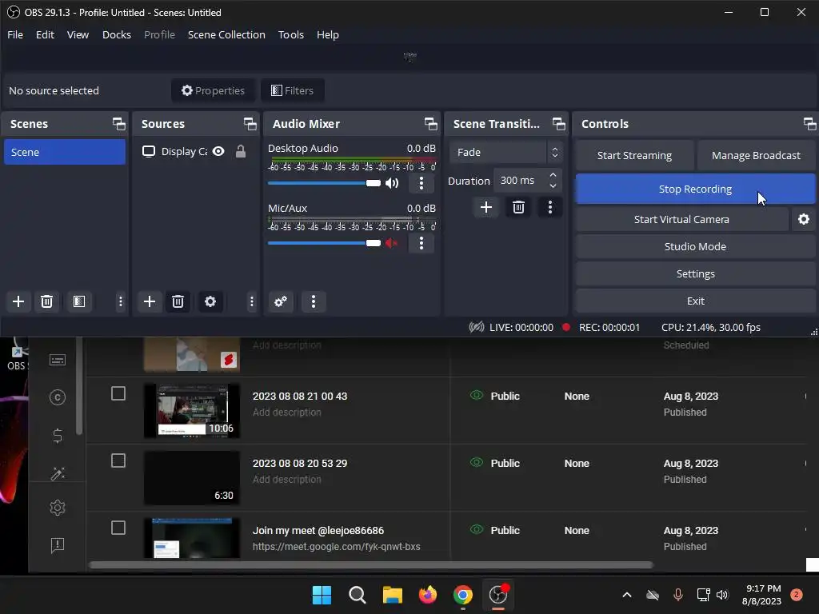Toggle visibility of Display Capture source
Image resolution: width=819 pixels, height=614 pixels.
point(218,151)
